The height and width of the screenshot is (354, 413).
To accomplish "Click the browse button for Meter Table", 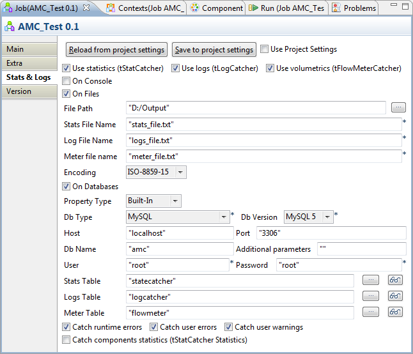I will (x=370, y=312).
